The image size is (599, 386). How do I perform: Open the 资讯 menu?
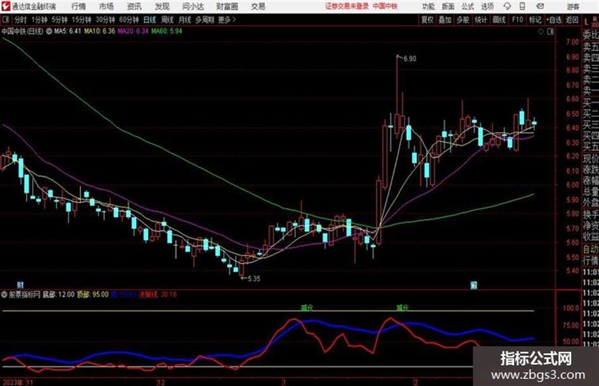134,6
